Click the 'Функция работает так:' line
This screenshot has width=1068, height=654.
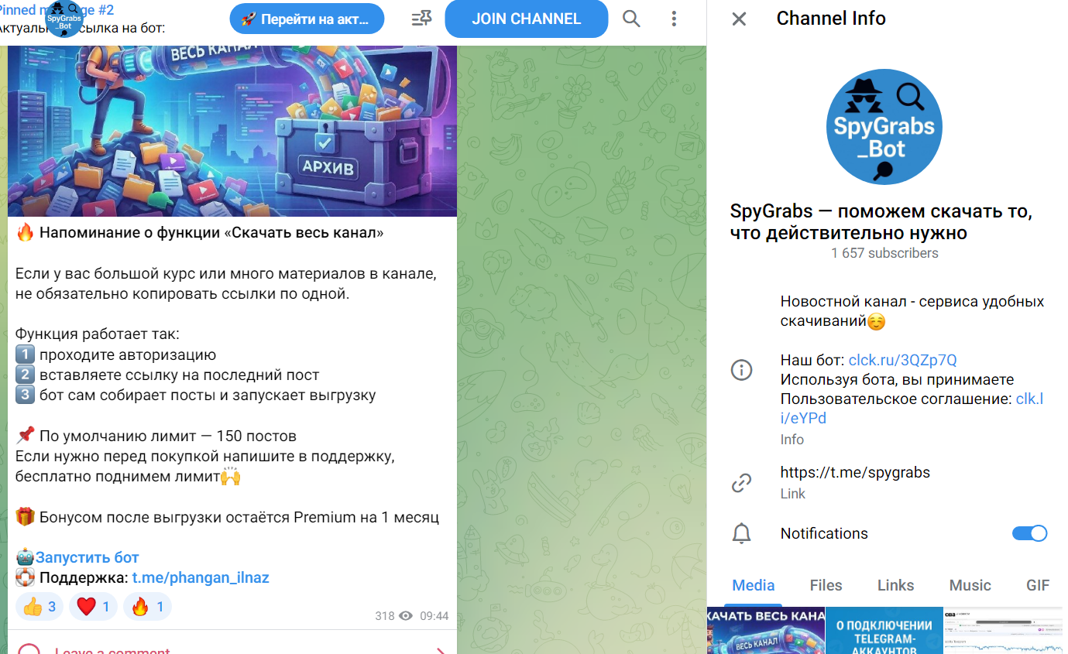[x=98, y=335]
